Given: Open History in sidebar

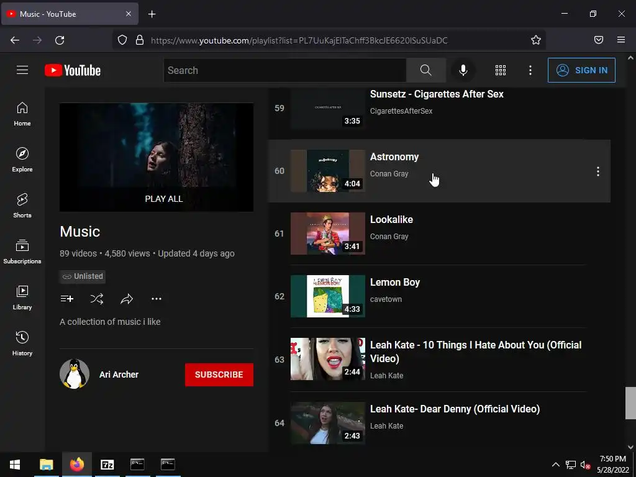Looking at the screenshot, I should point(22,343).
